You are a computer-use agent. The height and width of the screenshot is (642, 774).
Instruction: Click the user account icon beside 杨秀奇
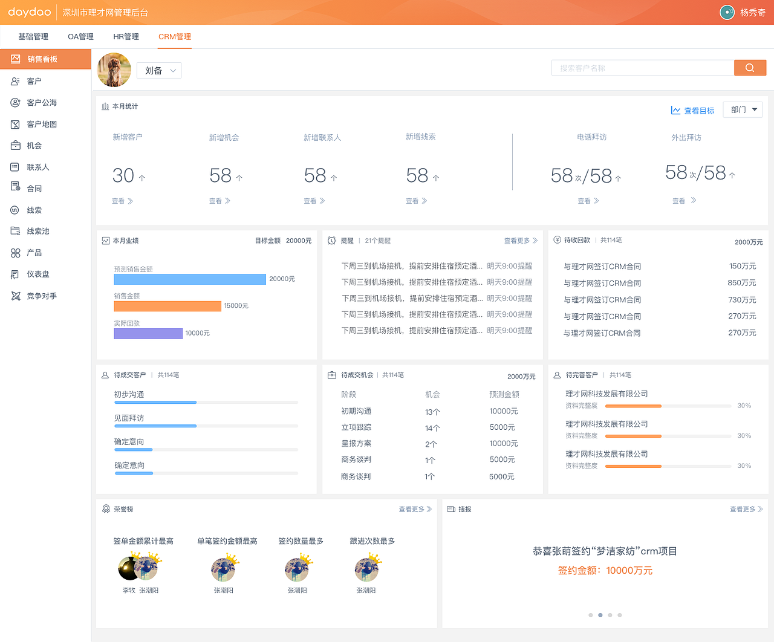coord(727,12)
